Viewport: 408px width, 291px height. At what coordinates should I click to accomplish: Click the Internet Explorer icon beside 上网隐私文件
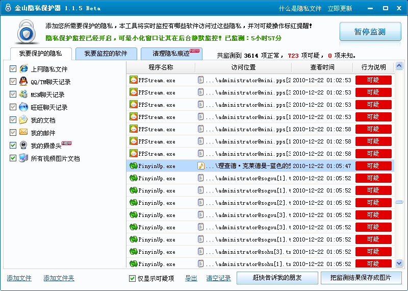coord(23,68)
